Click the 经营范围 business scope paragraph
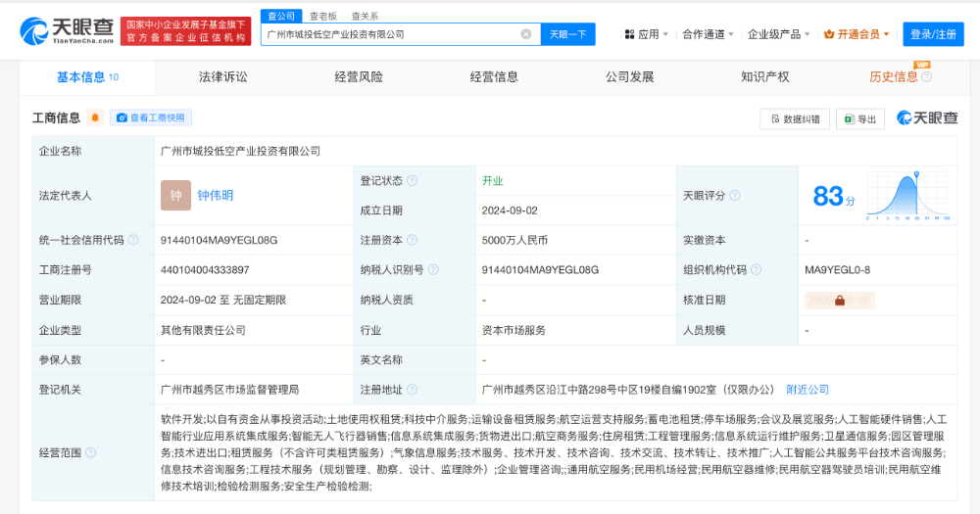This screenshot has width=980, height=514. point(554,452)
